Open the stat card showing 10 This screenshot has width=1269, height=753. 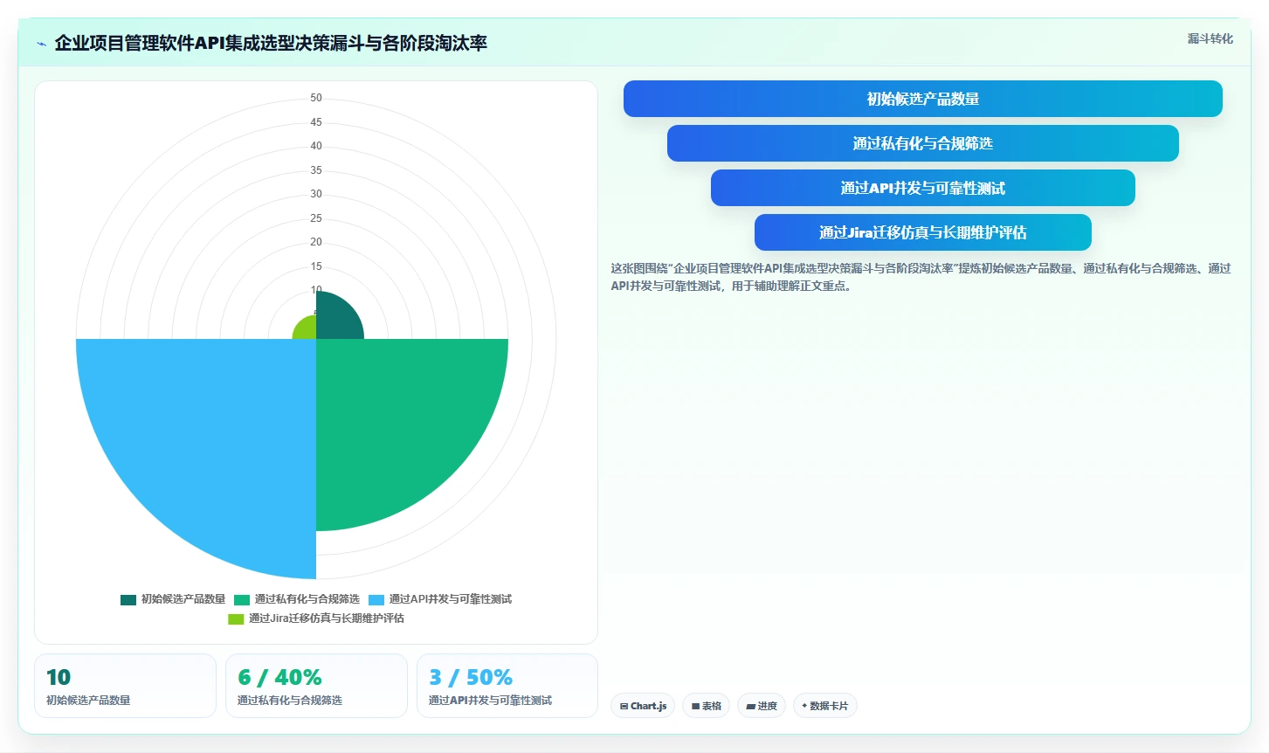click(125, 686)
